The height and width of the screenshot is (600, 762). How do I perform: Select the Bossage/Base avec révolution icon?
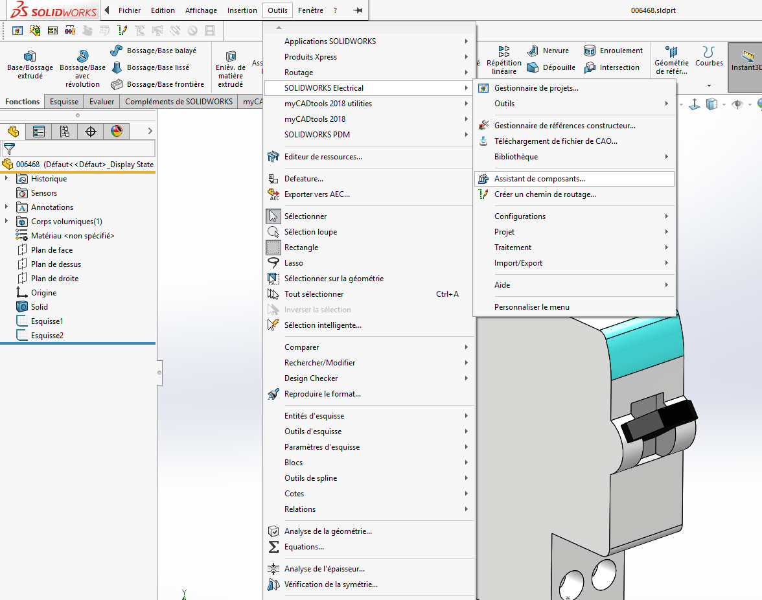(x=83, y=56)
